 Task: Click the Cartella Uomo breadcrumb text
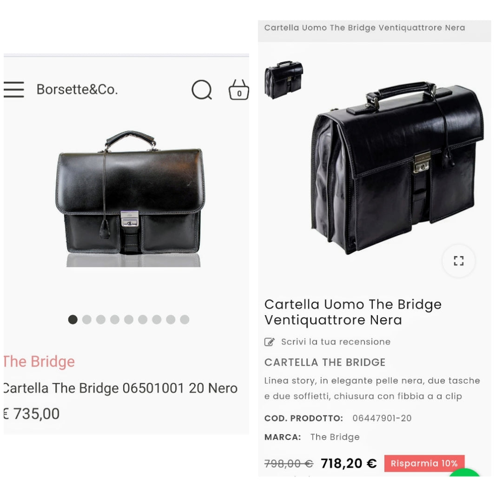(x=364, y=28)
